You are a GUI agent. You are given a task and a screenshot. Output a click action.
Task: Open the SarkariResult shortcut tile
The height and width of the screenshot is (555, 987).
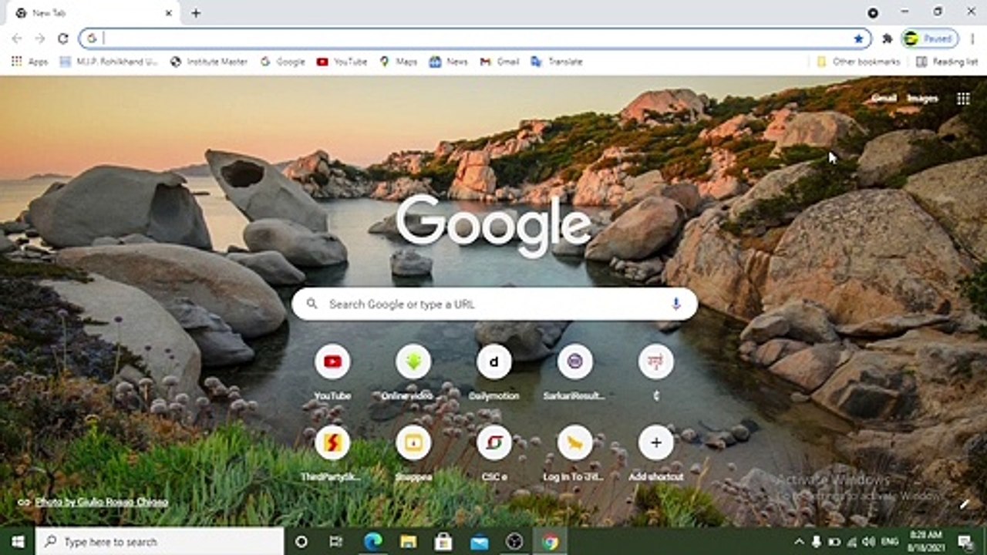[x=575, y=362]
